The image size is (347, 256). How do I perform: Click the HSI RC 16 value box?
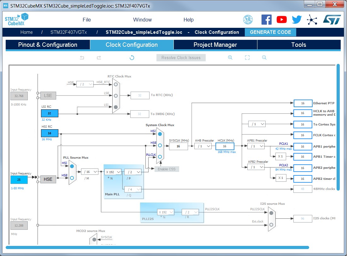(x=50, y=133)
